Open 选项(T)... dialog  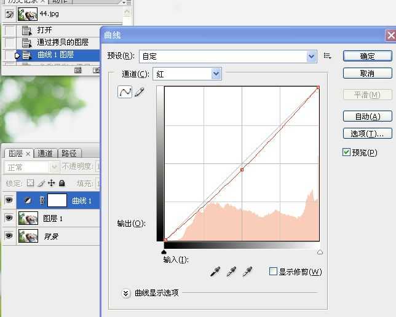[x=368, y=133]
